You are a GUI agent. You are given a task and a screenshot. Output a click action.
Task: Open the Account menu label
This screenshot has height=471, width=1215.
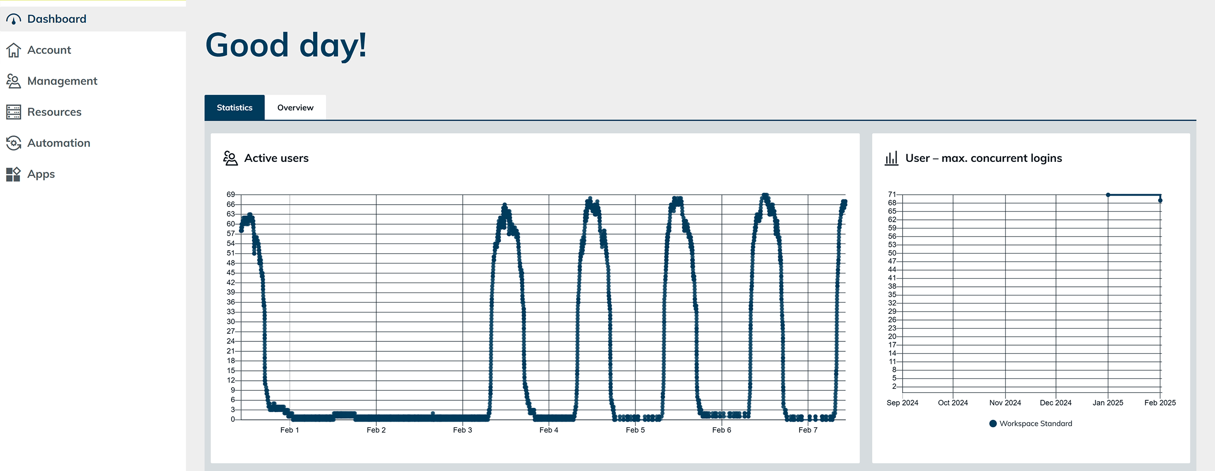[49, 50]
